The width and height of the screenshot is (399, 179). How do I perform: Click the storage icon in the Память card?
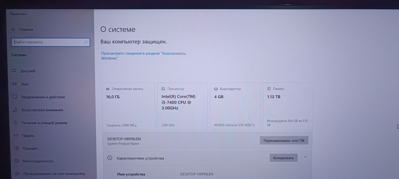269,89
